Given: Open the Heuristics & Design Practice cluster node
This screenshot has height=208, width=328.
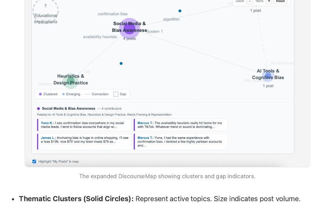Looking at the screenshot, I should 70,81.
